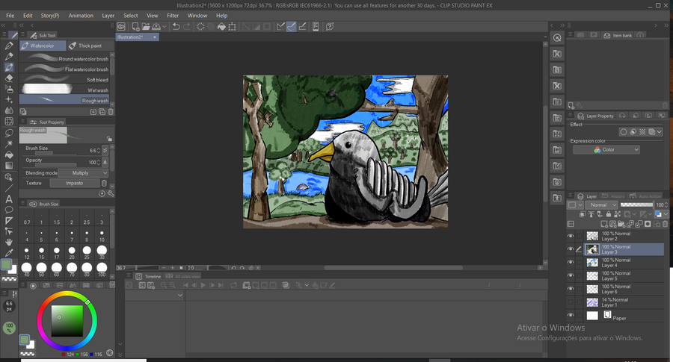673x362 pixels.
Task: Open layer color dropdown next to the blue swatch
Action: tap(666, 214)
